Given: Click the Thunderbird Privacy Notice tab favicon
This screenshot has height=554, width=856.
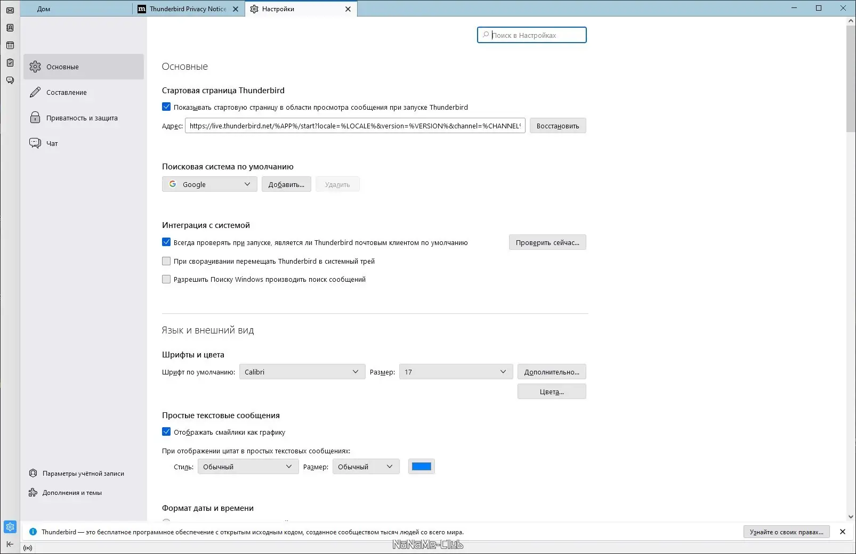Looking at the screenshot, I should tap(142, 9).
